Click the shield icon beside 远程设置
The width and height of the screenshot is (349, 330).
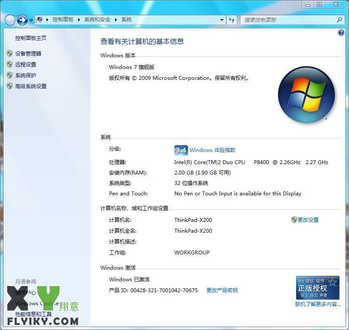[x=10, y=64]
